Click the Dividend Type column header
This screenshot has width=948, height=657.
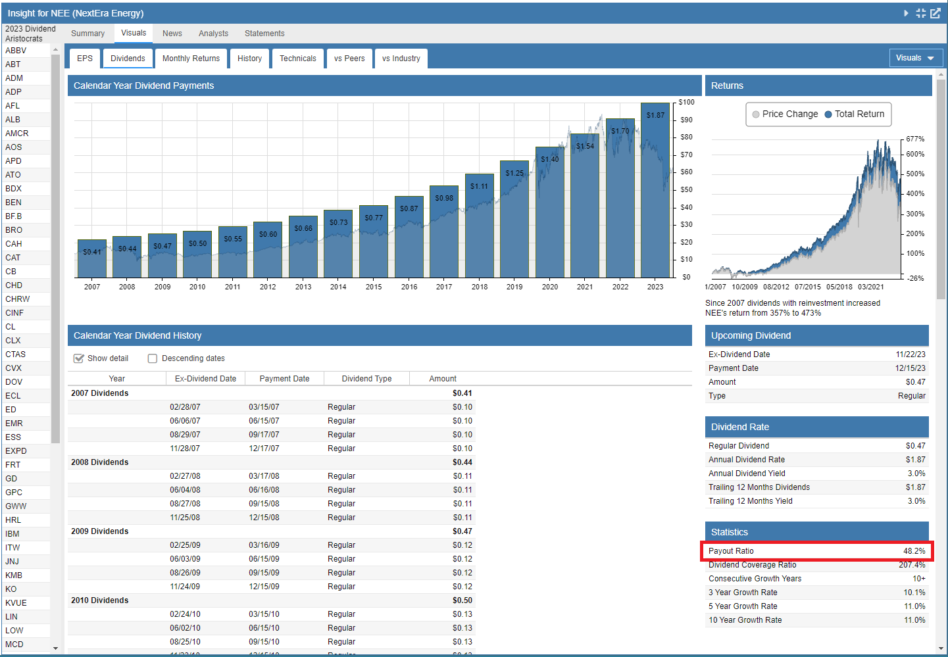coord(366,379)
